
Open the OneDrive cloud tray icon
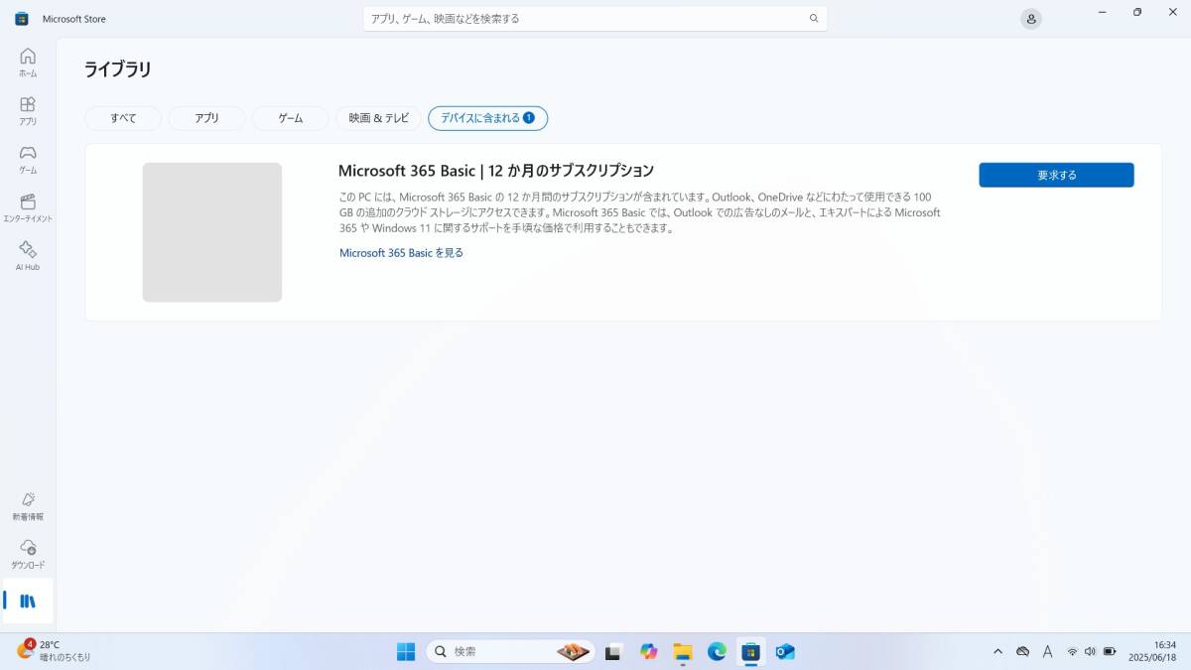(x=1022, y=651)
